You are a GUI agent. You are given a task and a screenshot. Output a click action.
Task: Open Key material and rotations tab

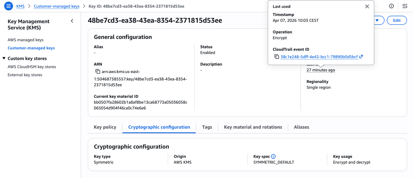pos(253,127)
